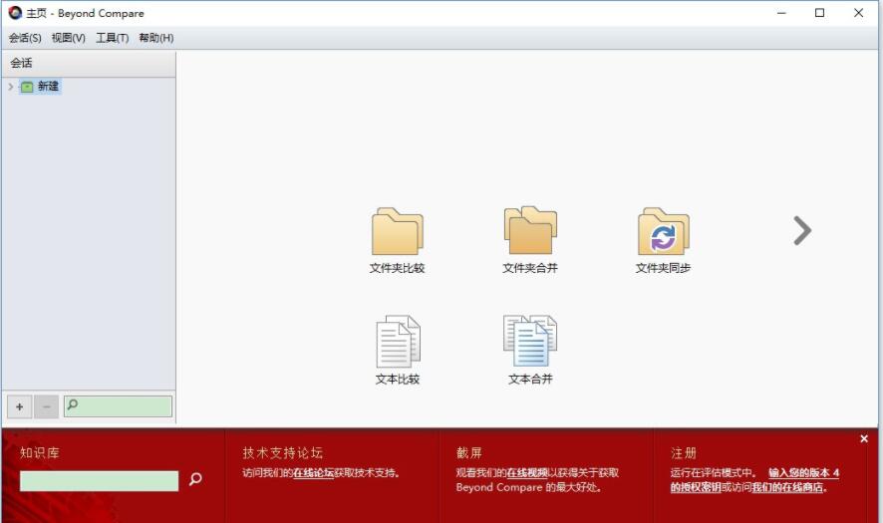
Task: Click the 会话 panel header
Action: (89, 64)
